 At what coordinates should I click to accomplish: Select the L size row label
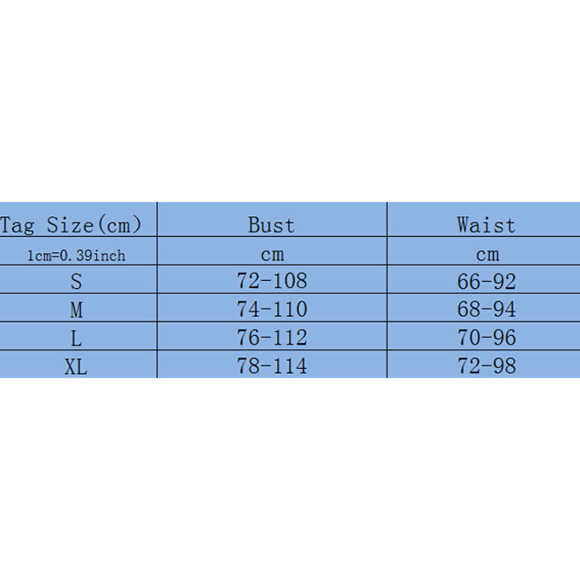pos(76,338)
